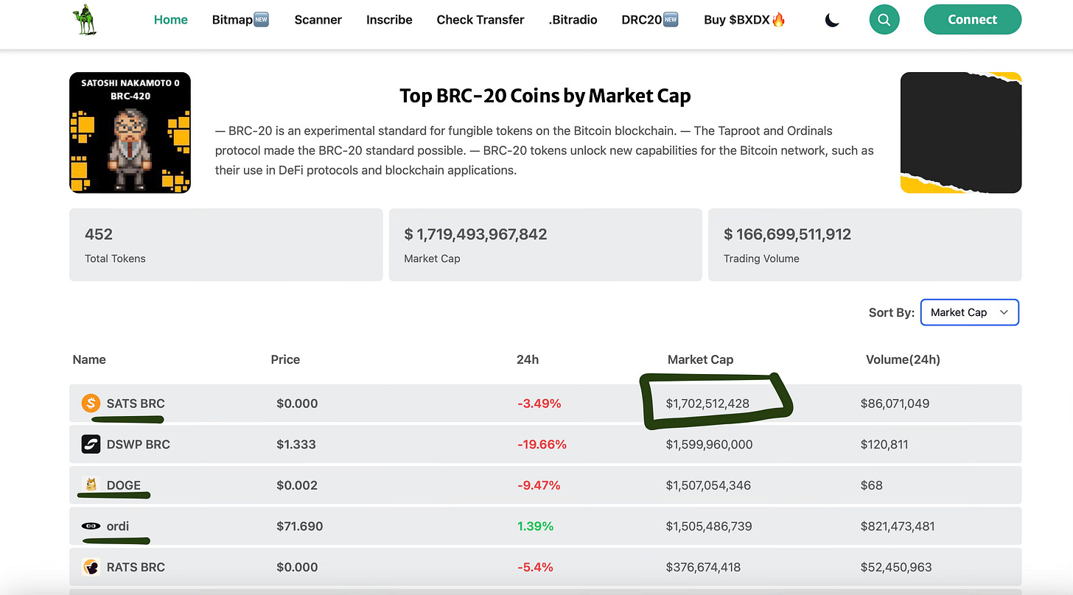This screenshot has height=595, width=1073.
Task: Open DRC20 nav item
Action: pos(651,20)
